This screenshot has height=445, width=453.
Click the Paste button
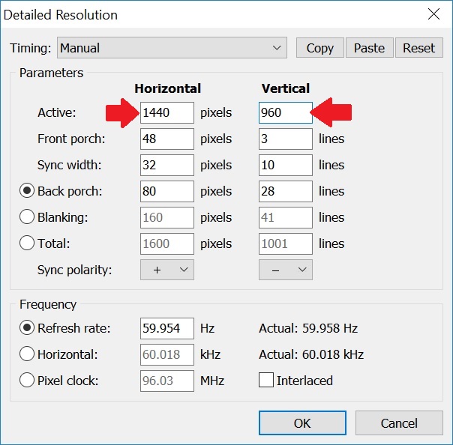[x=370, y=48]
